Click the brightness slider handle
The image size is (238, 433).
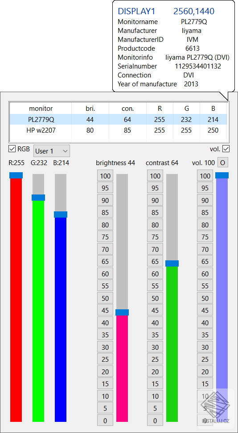[x=122, y=312]
